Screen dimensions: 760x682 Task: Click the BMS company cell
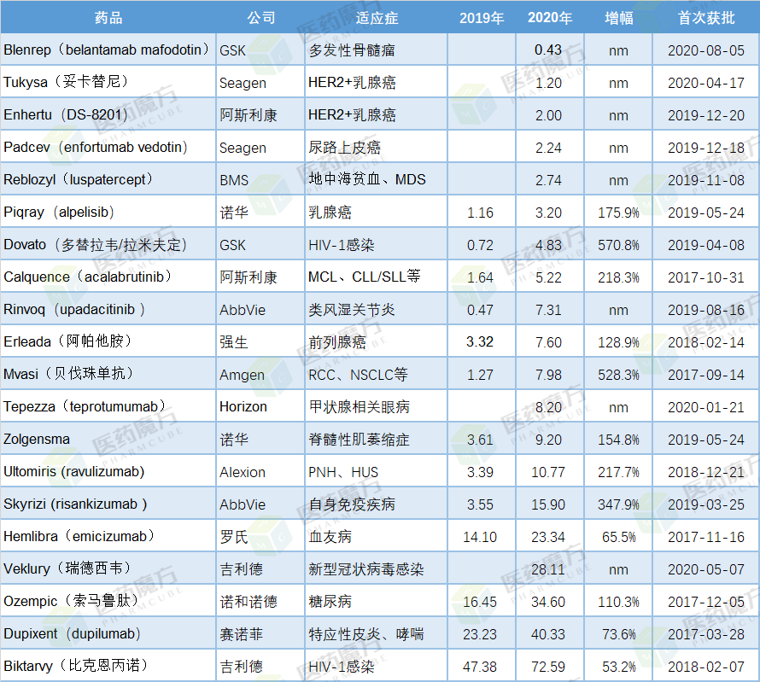click(260, 179)
